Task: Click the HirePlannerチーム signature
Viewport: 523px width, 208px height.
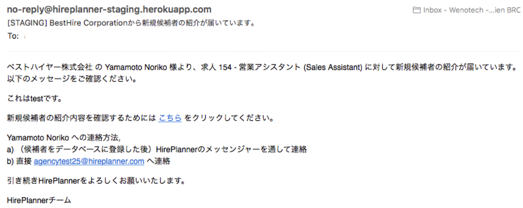Action: point(39,200)
